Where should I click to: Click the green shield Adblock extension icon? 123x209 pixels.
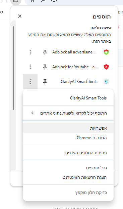point(106,52)
